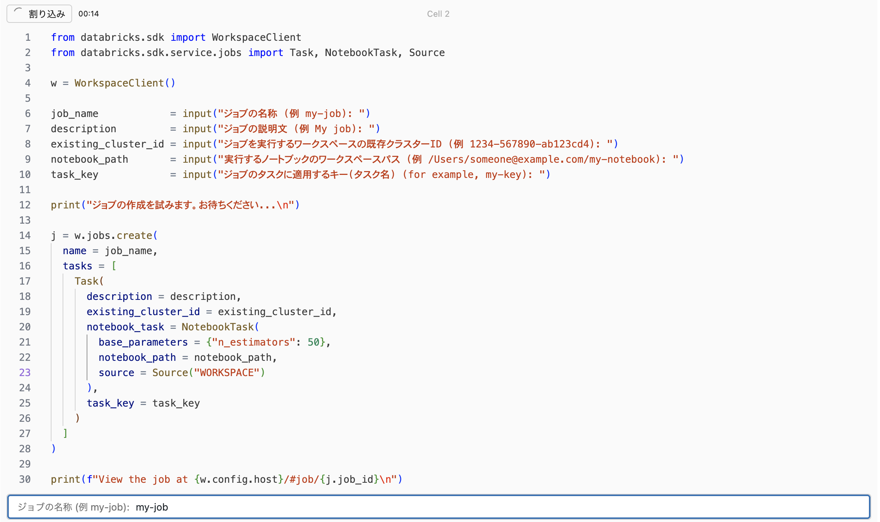Click the execution timer showing 00:14
Image resolution: width=880 pixels, height=522 pixels.
click(x=89, y=13)
